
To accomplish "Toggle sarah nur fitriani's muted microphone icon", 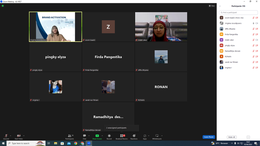I will pos(253,62).
